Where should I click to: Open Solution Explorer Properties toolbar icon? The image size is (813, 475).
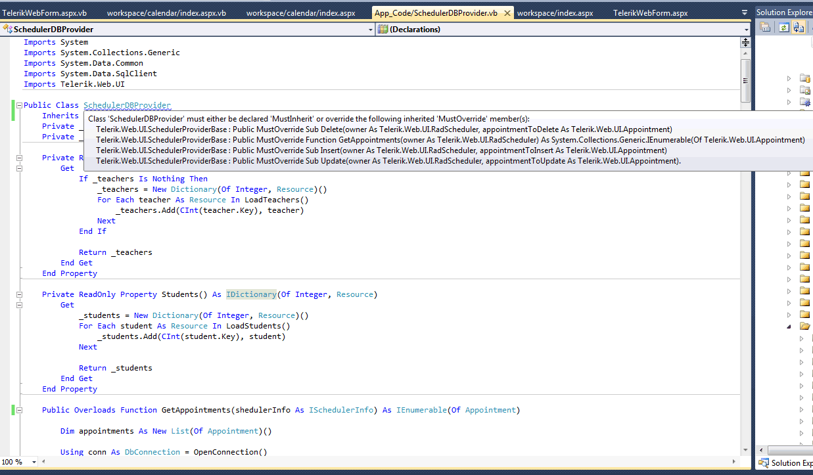(765, 27)
